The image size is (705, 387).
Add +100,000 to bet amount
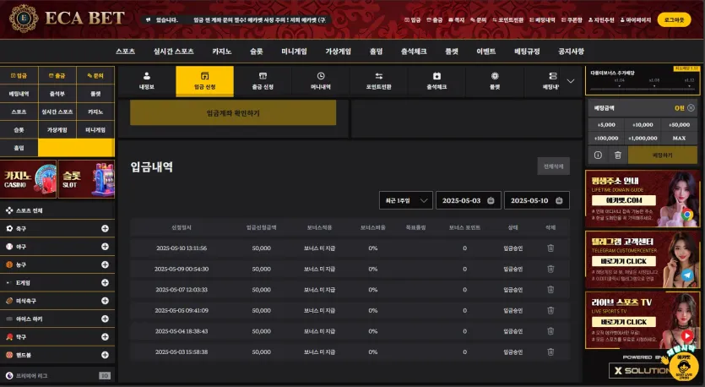[606, 138]
